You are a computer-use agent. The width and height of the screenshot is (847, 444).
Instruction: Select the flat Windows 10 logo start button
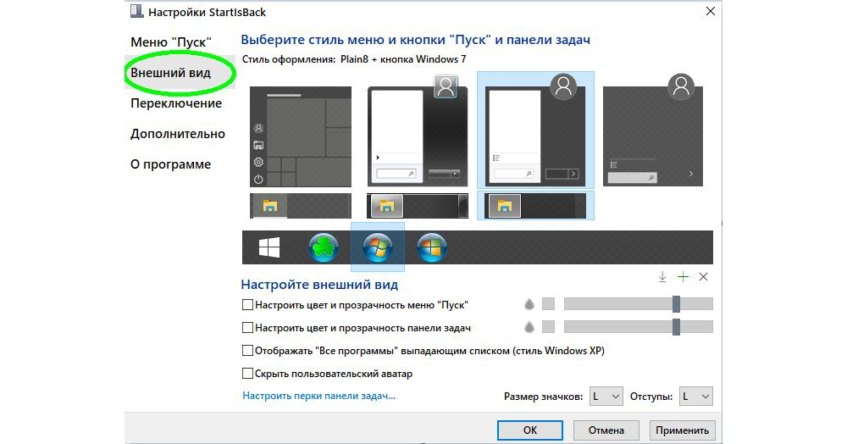(x=269, y=248)
